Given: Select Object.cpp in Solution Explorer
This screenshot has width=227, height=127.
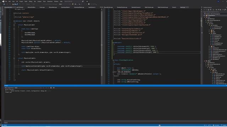Looking at the screenshot, I should [218, 77].
